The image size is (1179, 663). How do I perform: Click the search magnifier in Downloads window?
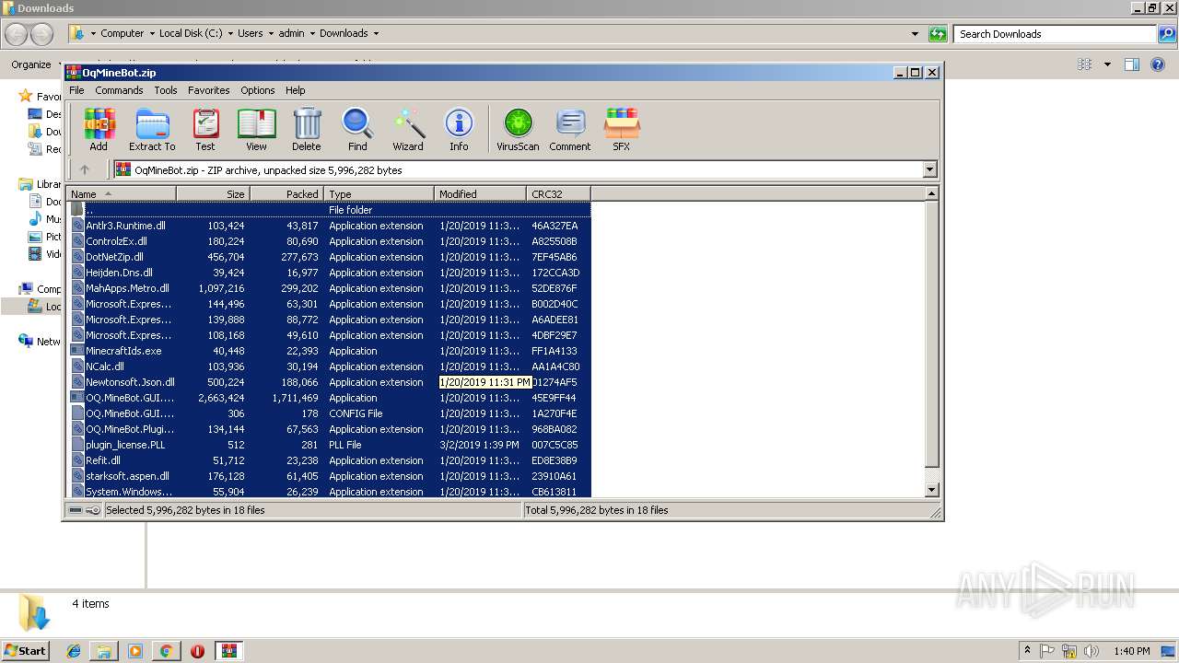pyautogui.click(x=1167, y=34)
